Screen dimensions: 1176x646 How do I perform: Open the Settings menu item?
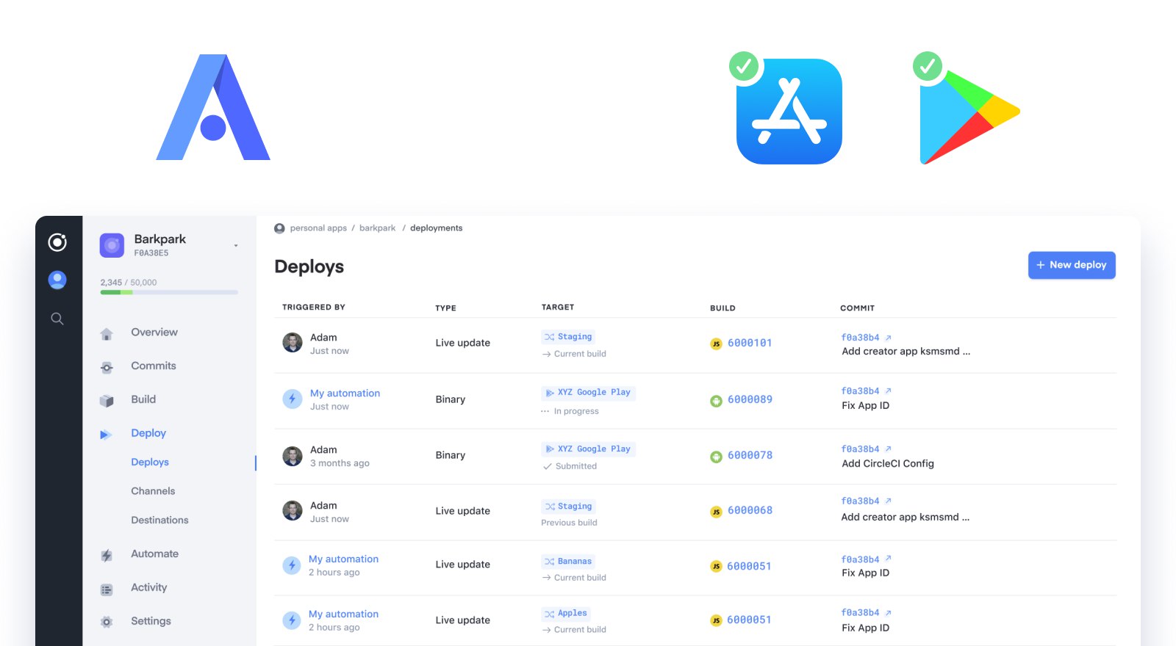pos(151,621)
